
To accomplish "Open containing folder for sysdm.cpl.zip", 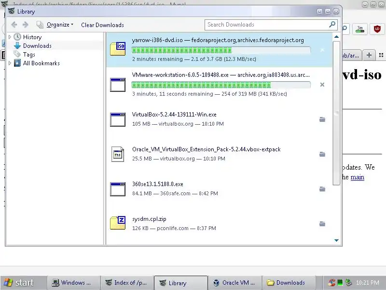I will (322, 224).
